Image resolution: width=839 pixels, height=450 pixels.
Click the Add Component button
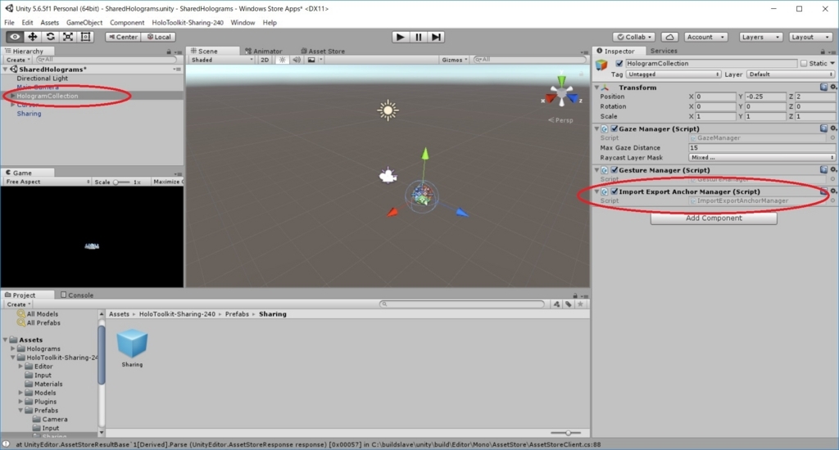[x=714, y=218]
